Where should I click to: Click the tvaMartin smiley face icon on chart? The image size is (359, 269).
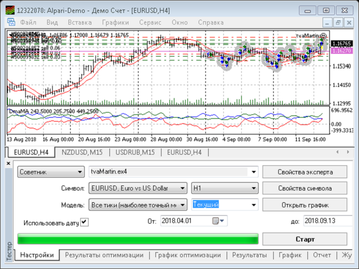[323, 36]
